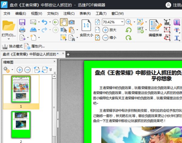Click the orange fit visible icon
Screen dimensions: 182x143
[x=97, y=38]
